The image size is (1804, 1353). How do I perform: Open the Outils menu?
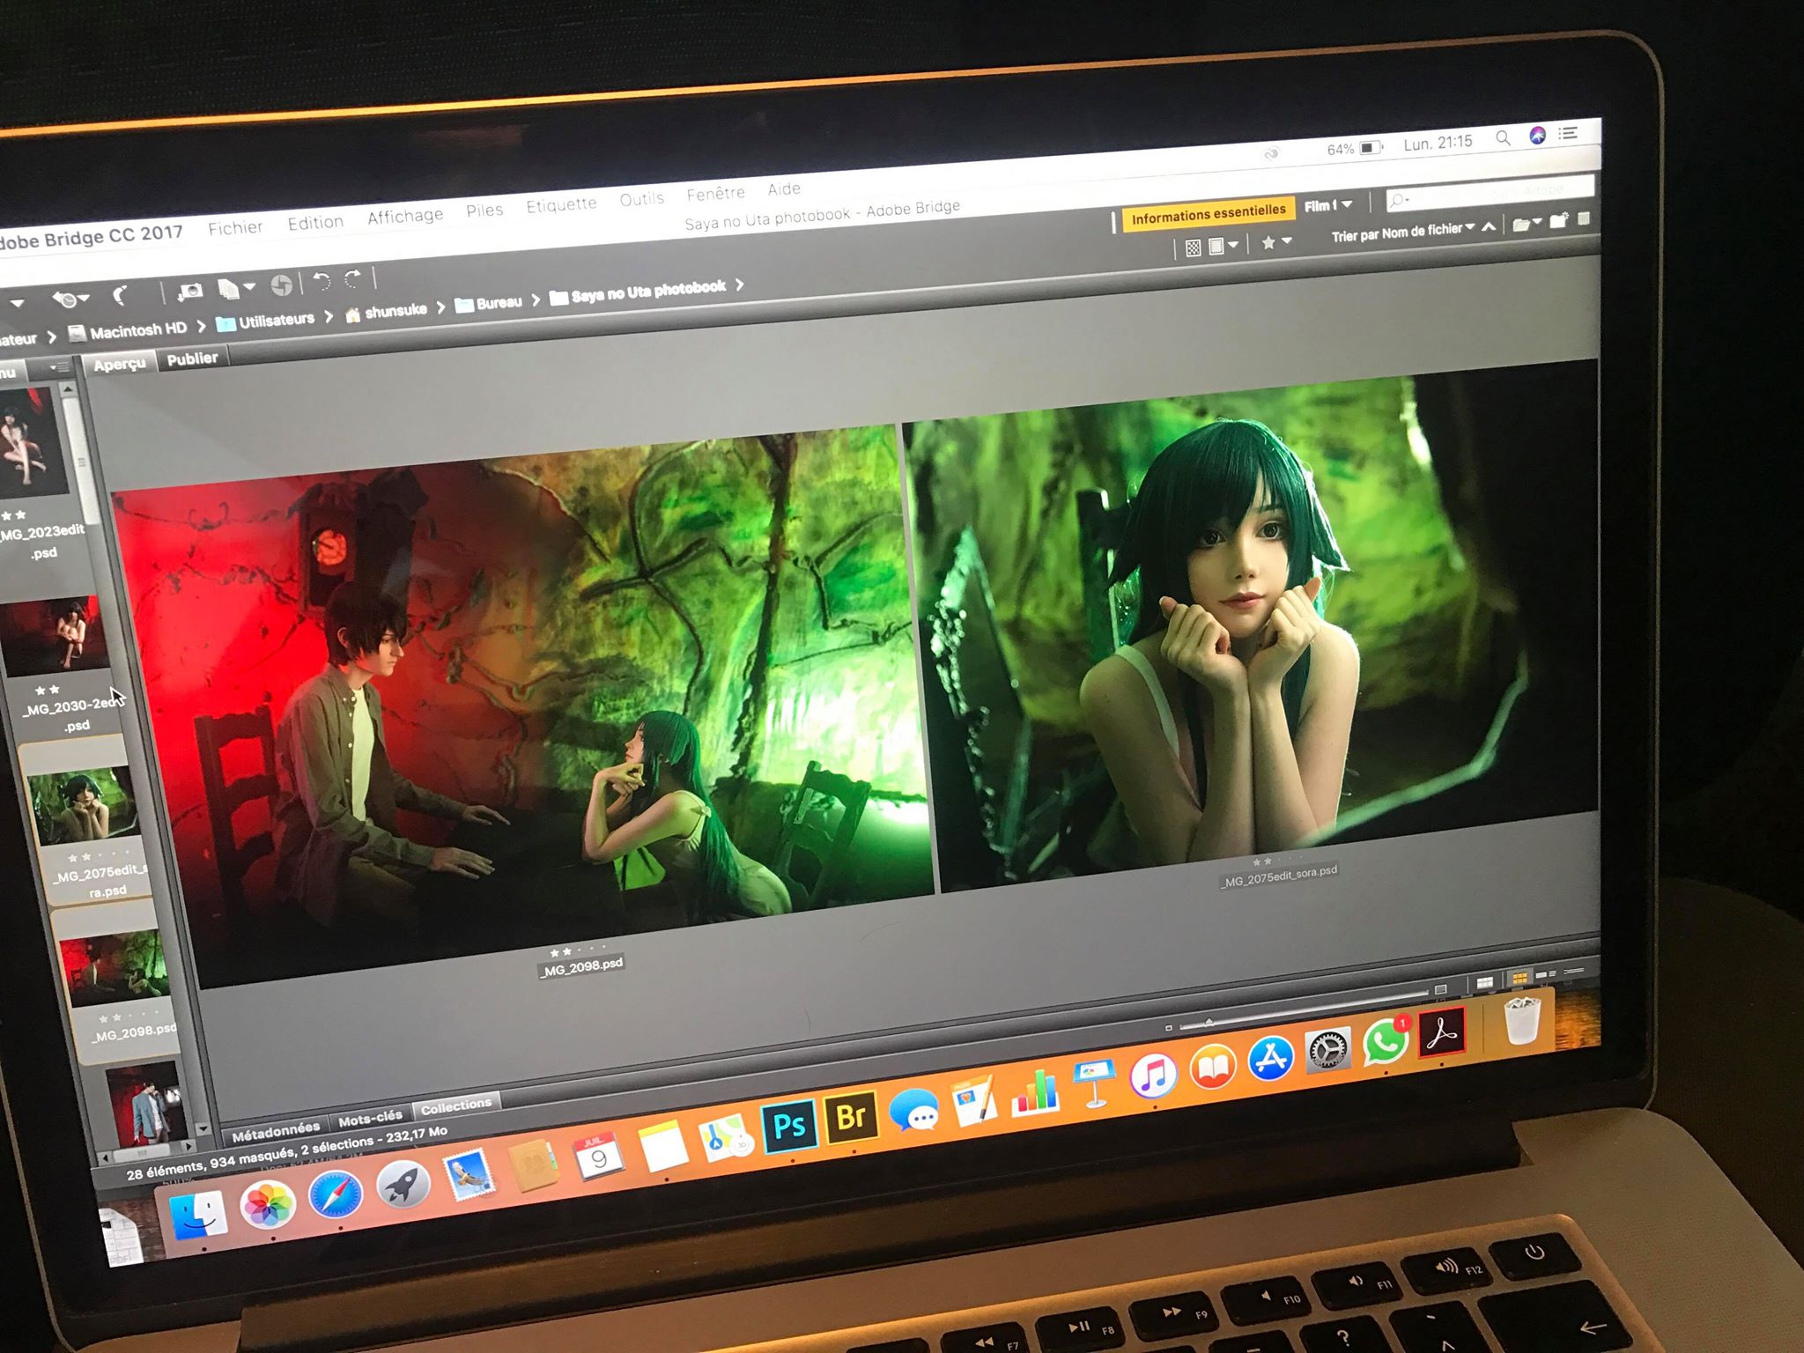[641, 199]
